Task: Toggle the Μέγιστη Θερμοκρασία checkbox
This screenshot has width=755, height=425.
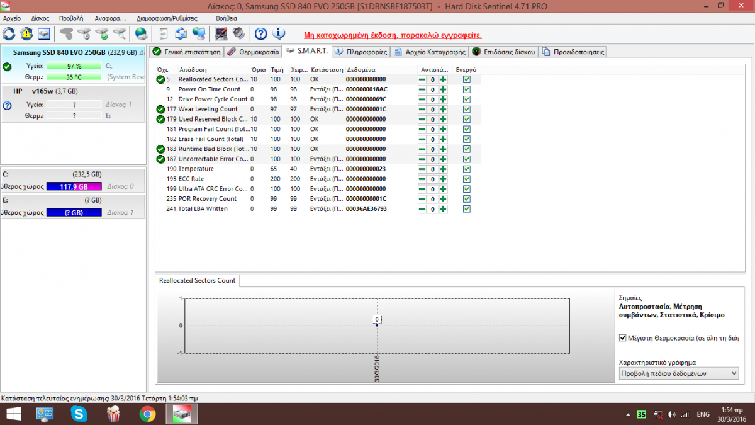Action: [623, 338]
